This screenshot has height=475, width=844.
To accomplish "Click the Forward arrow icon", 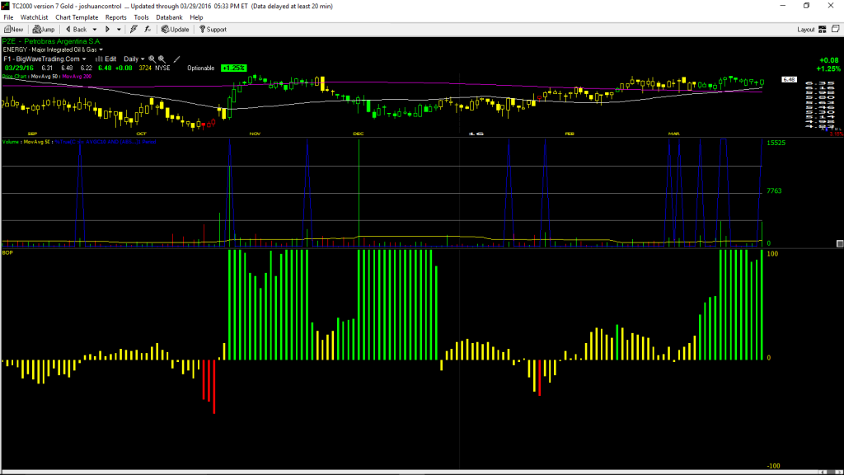I will (108, 30).
